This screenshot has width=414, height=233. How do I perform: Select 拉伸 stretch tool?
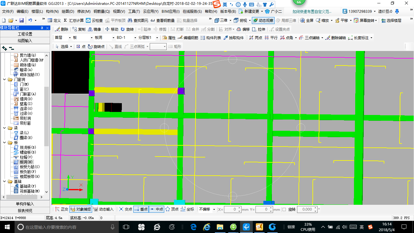[259, 29]
